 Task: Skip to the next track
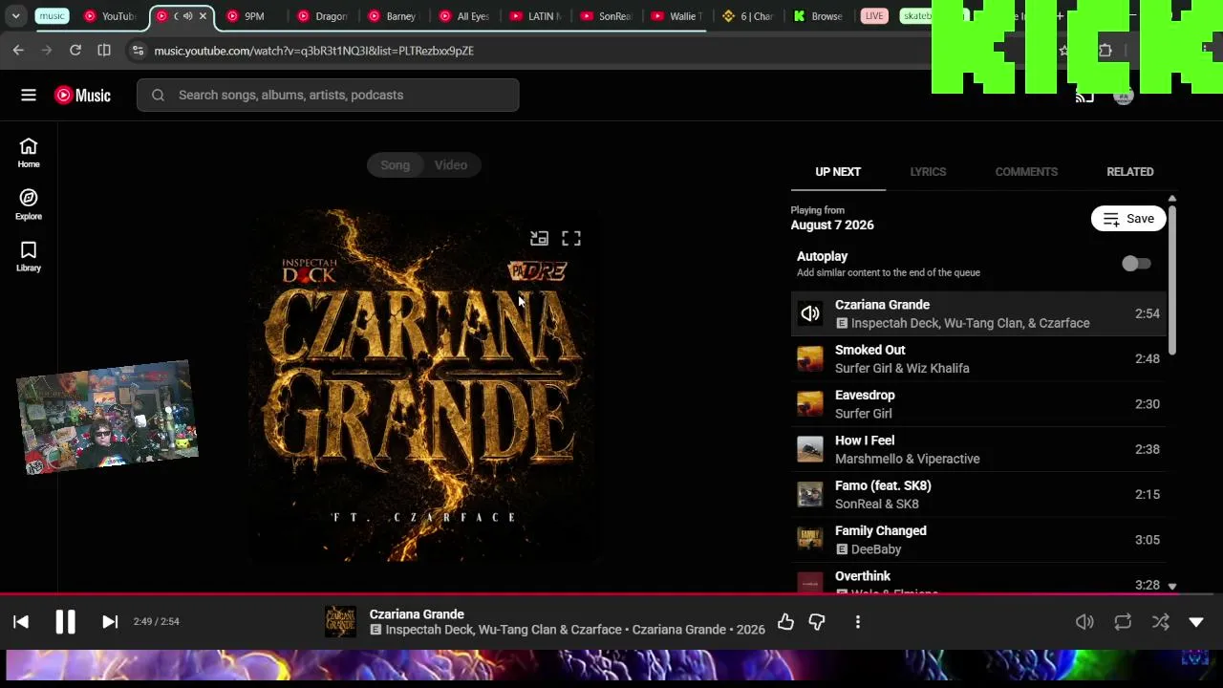coord(110,622)
